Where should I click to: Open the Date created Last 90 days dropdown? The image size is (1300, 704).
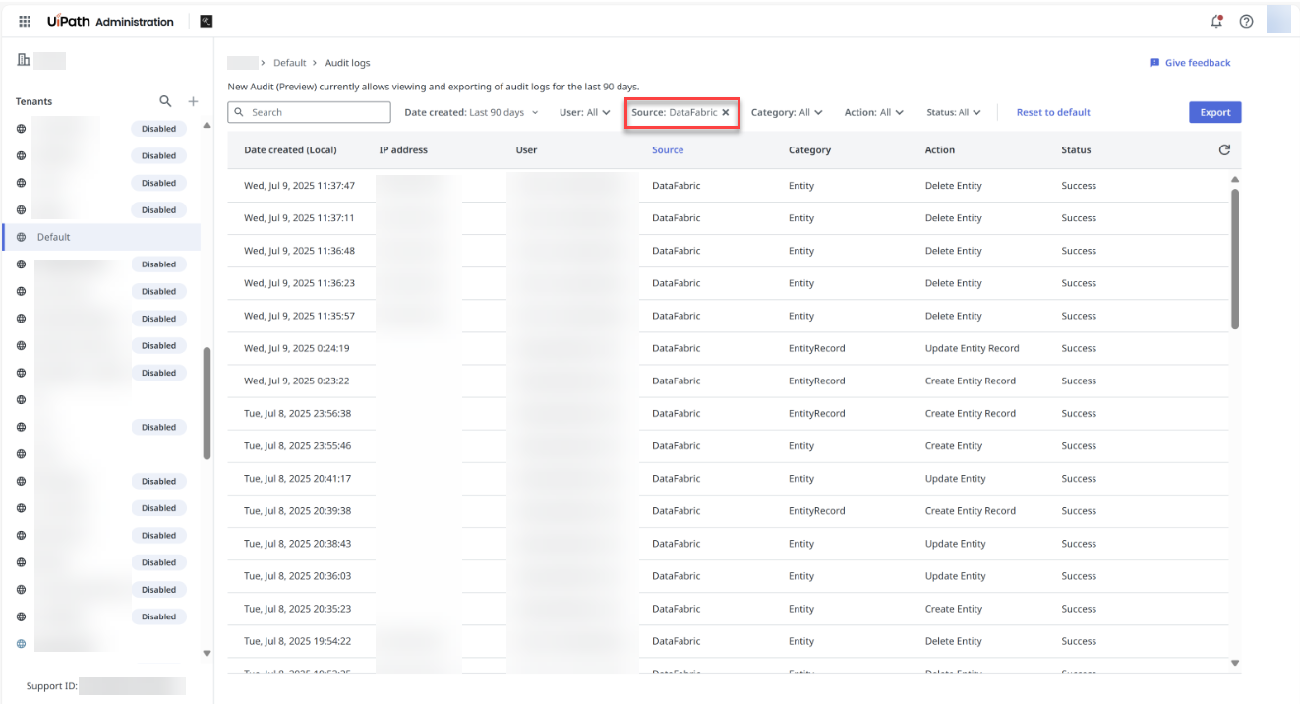472,112
